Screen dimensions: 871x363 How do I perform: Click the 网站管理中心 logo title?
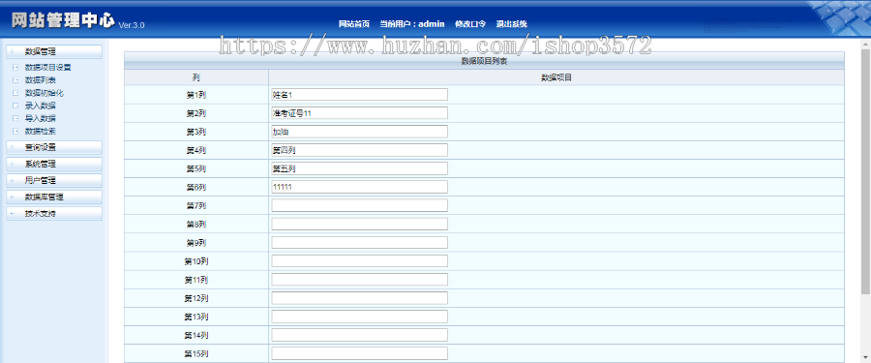[x=63, y=20]
